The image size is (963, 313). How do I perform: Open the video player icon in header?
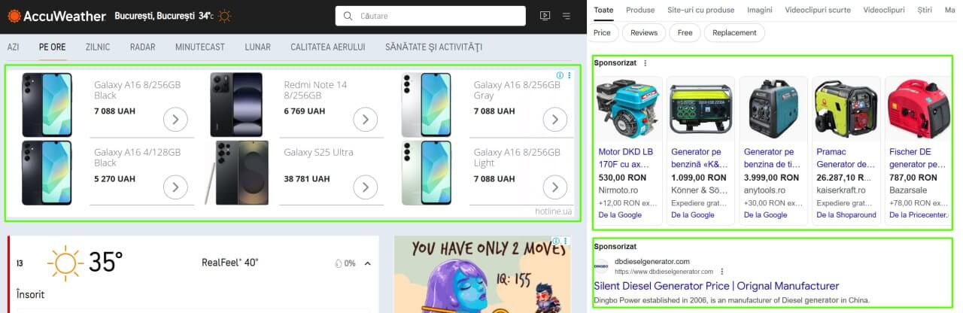click(x=545, y=16)
